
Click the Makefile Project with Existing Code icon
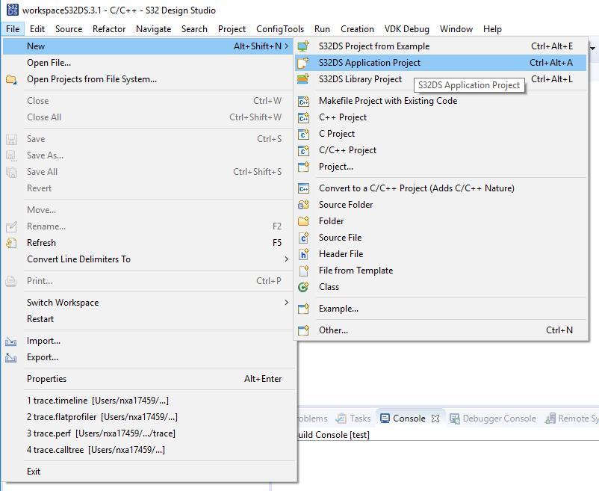[303, 100]
